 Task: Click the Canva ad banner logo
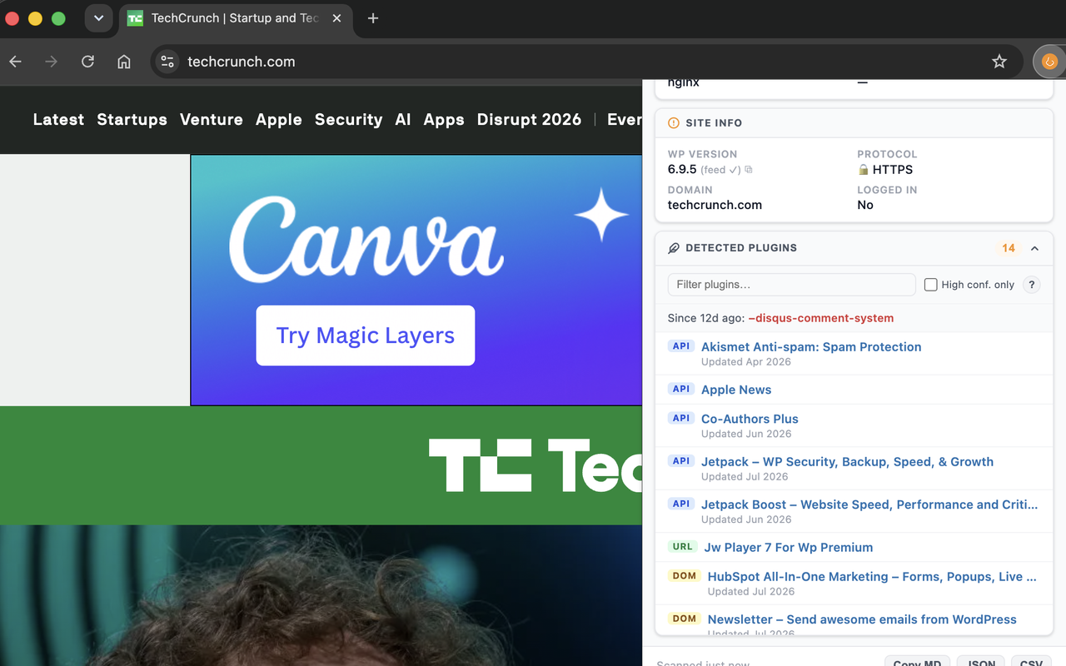[x=366, y=240]
